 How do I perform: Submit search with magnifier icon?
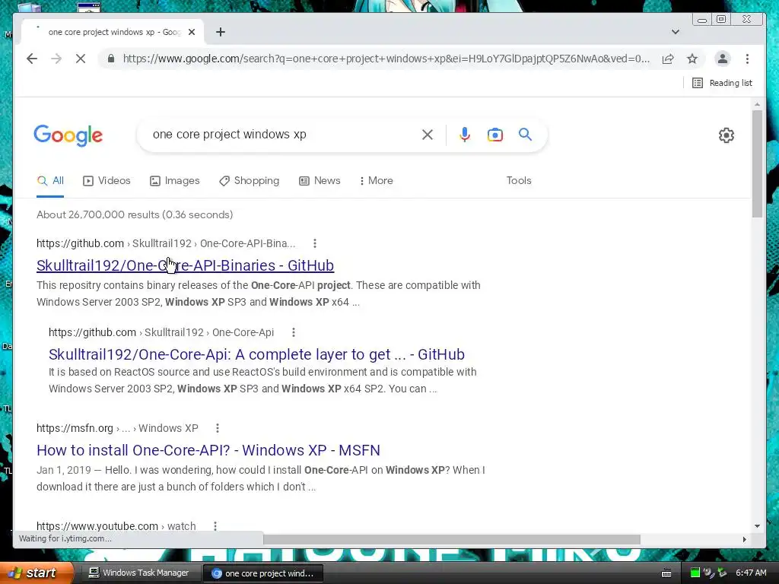[x=525, y=134]
